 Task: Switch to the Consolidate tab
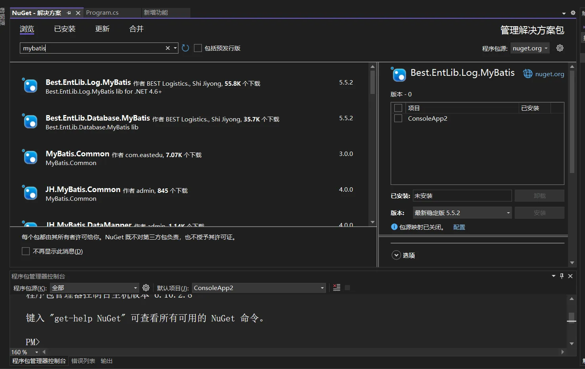(136, 29)
